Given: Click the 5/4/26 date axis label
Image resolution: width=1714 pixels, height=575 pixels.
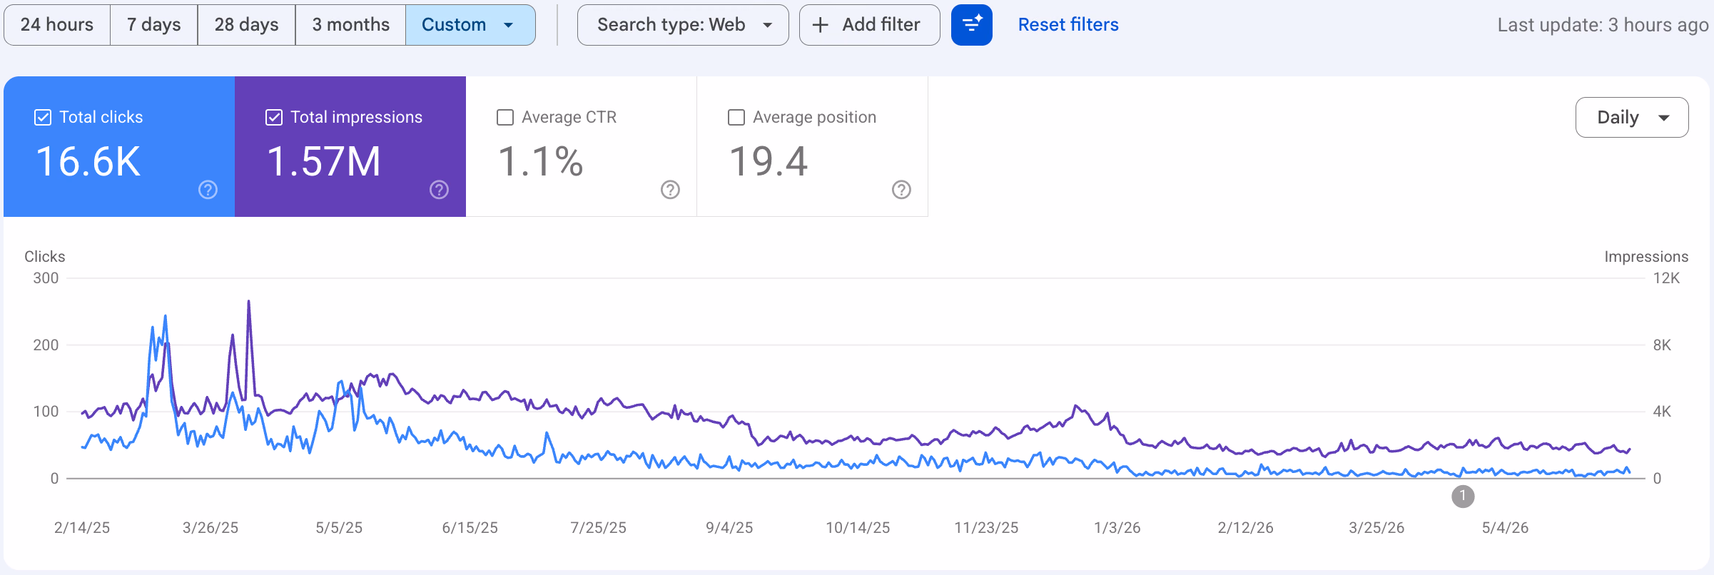Looking at the screenshot, I should [1506, 528].
